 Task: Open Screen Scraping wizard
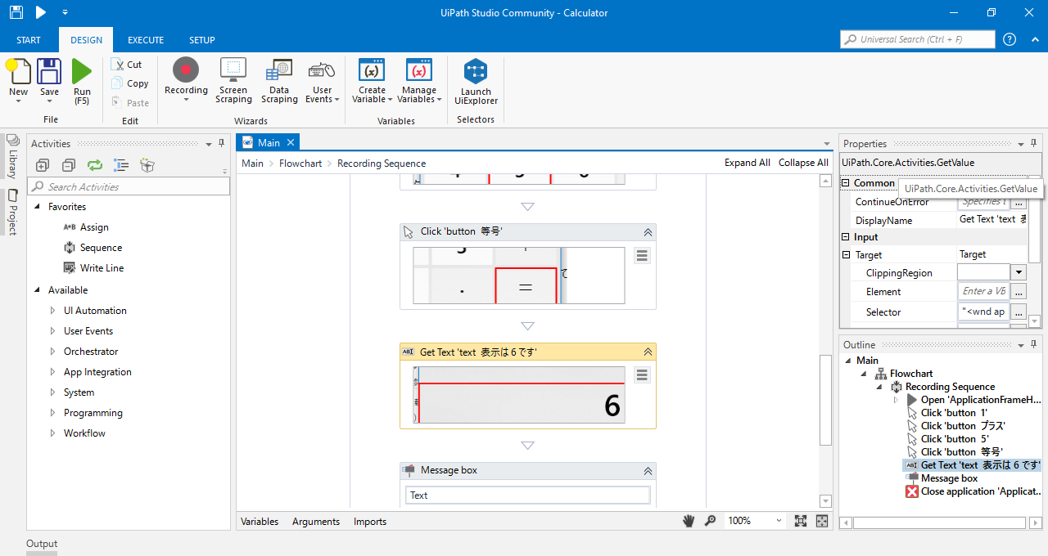click(233, 81)
